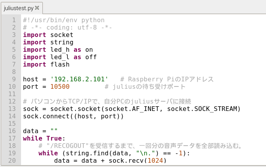Close the juliustest.py tab
The width and height of the screenshot is (266, 167).
[37, 8]
